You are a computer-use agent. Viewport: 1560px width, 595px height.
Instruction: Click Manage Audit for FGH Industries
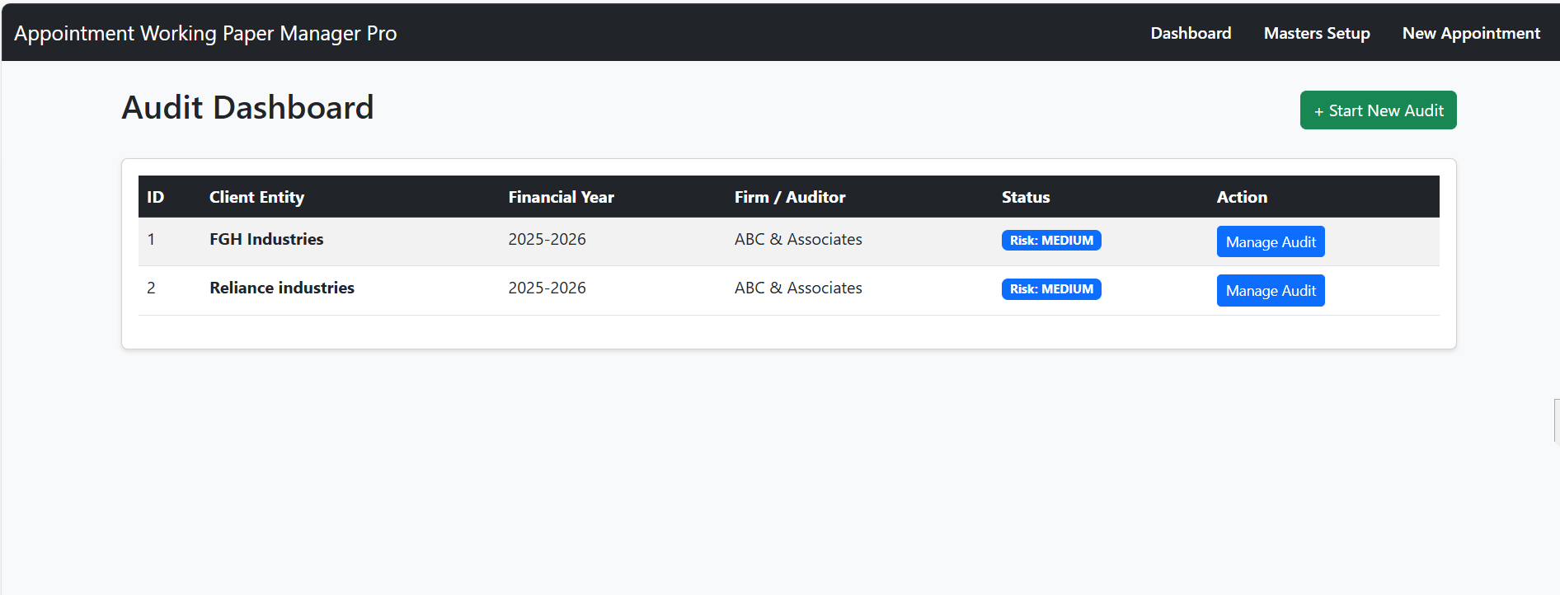1270,241
